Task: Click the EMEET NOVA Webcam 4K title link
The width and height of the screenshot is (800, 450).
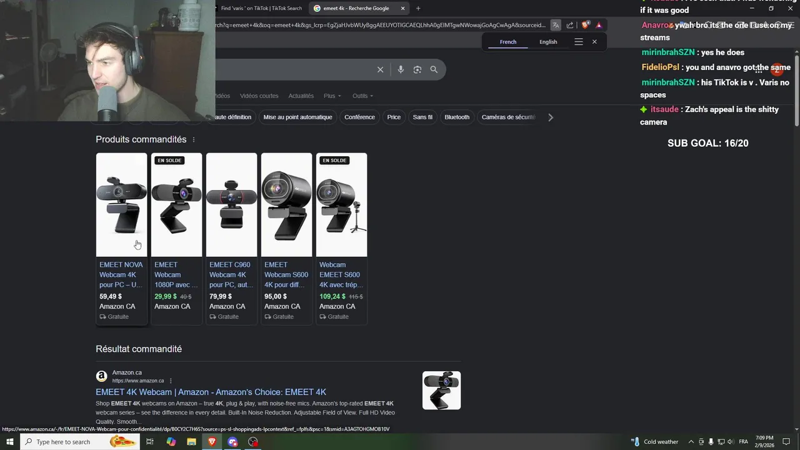Action: pyautogui.click(x=121, y=274)
